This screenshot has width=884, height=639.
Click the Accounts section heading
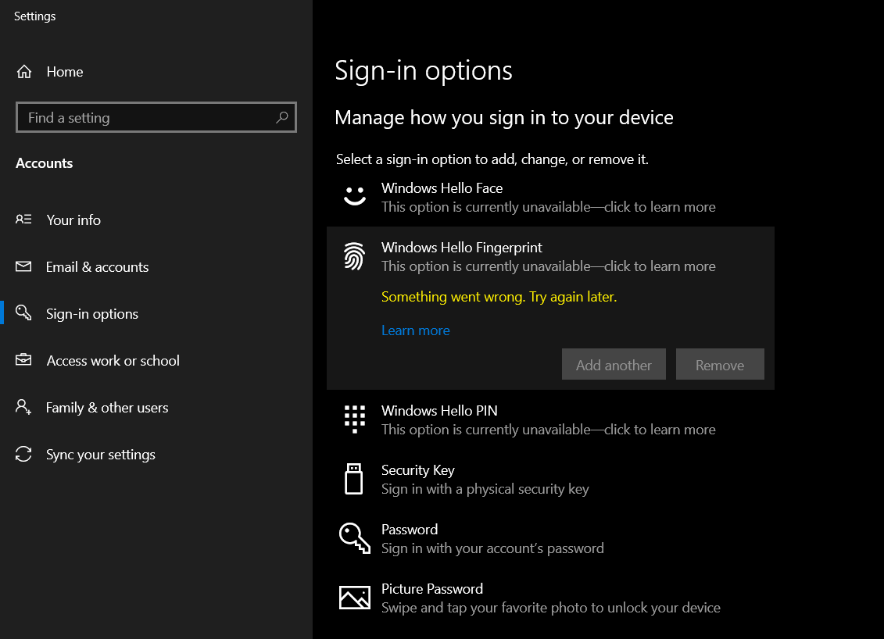pyautogui.click(x=44, y=162)
